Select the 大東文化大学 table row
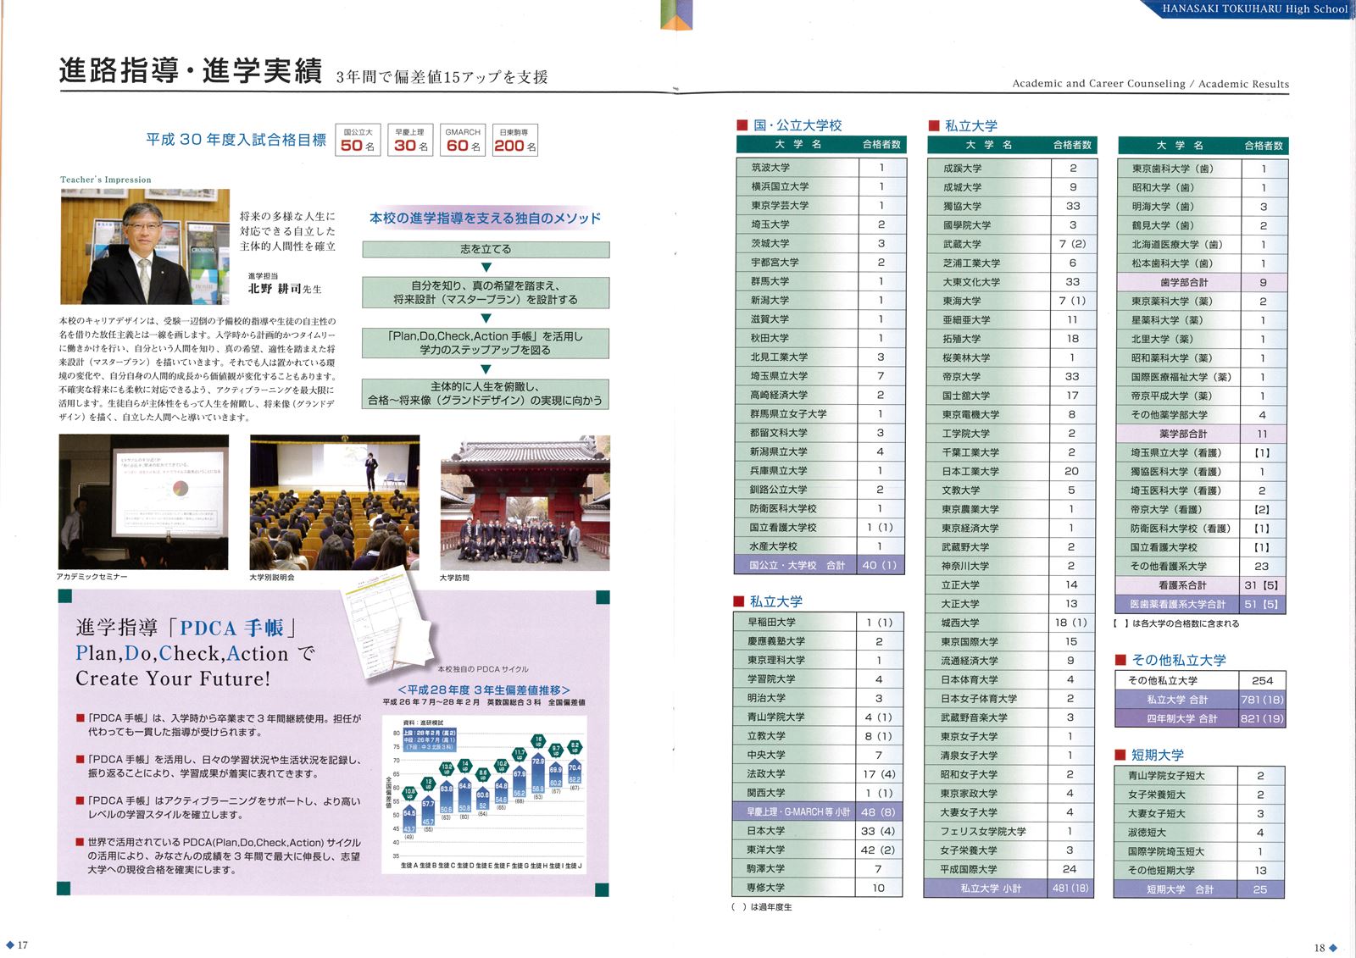This screenshot has width=1356, height=958. point(1013,281)
